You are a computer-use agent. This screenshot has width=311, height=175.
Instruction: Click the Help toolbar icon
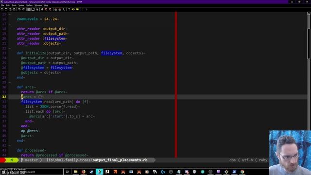[83, 9]
